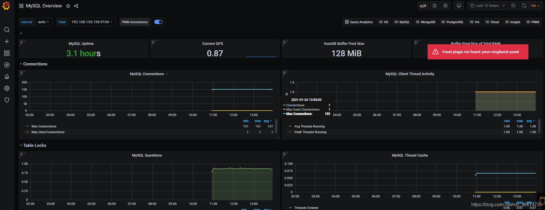This screenshot has height=210, width=545.
Task: Expand the collapsed row chevron under Interval
Action: tap(21, 33)
